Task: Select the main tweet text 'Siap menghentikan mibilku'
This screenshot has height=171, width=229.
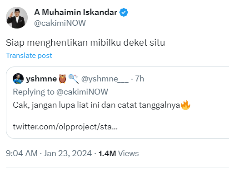Action: click(x=64, y=43)
